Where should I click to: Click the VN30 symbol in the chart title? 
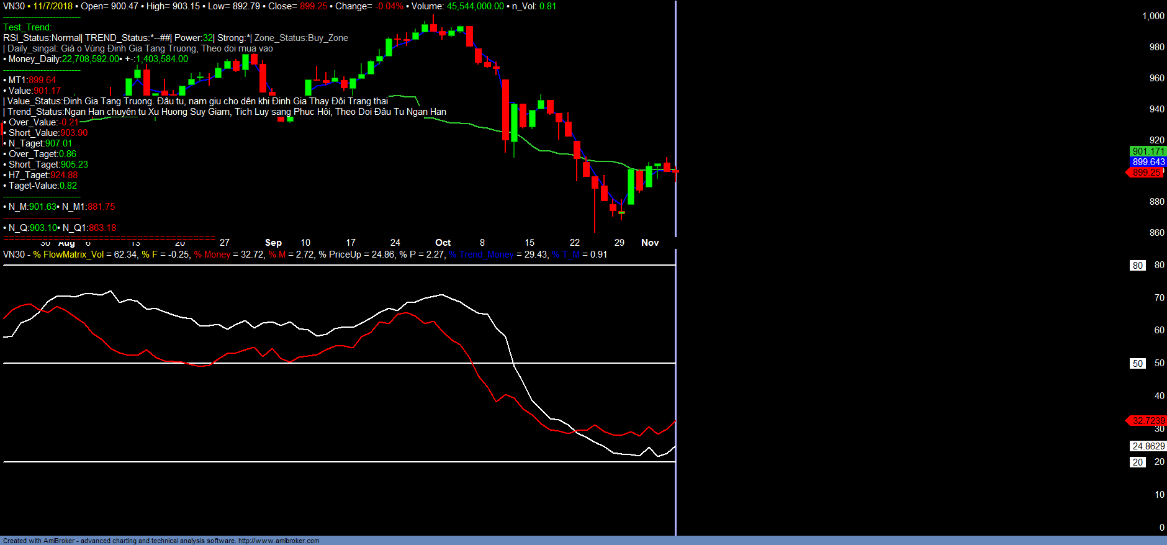coord(14,6)
